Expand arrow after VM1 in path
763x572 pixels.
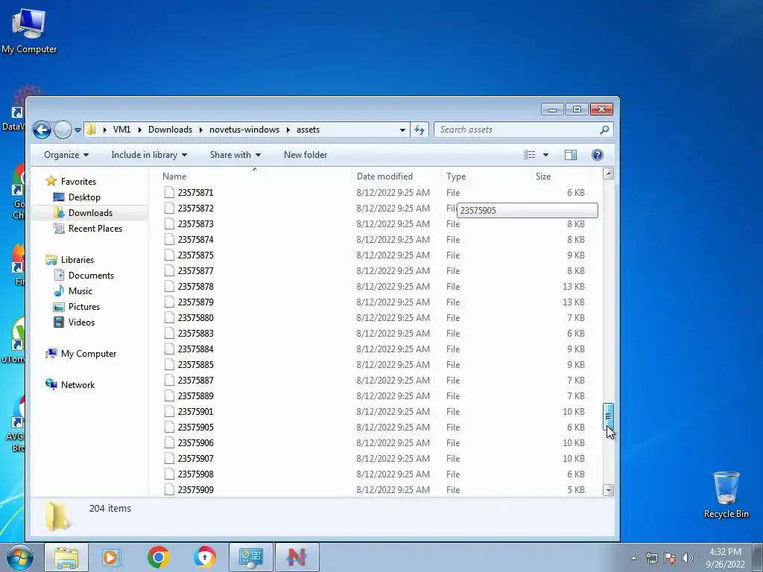pyautogui.click(x=139, y=130)
